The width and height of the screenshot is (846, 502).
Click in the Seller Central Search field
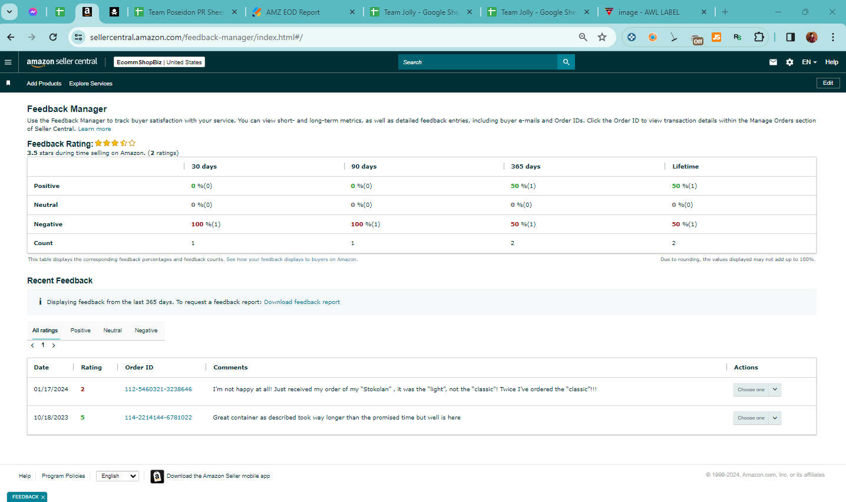point(478,62)
